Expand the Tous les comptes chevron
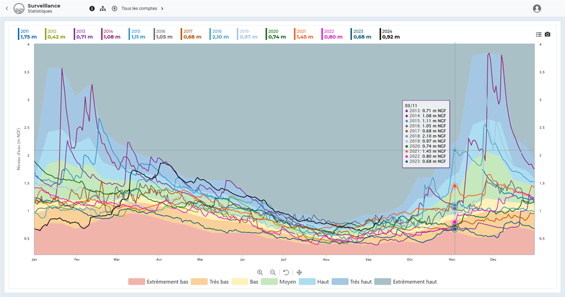Viewport: 565px width, 297px height. coord(162,8)
